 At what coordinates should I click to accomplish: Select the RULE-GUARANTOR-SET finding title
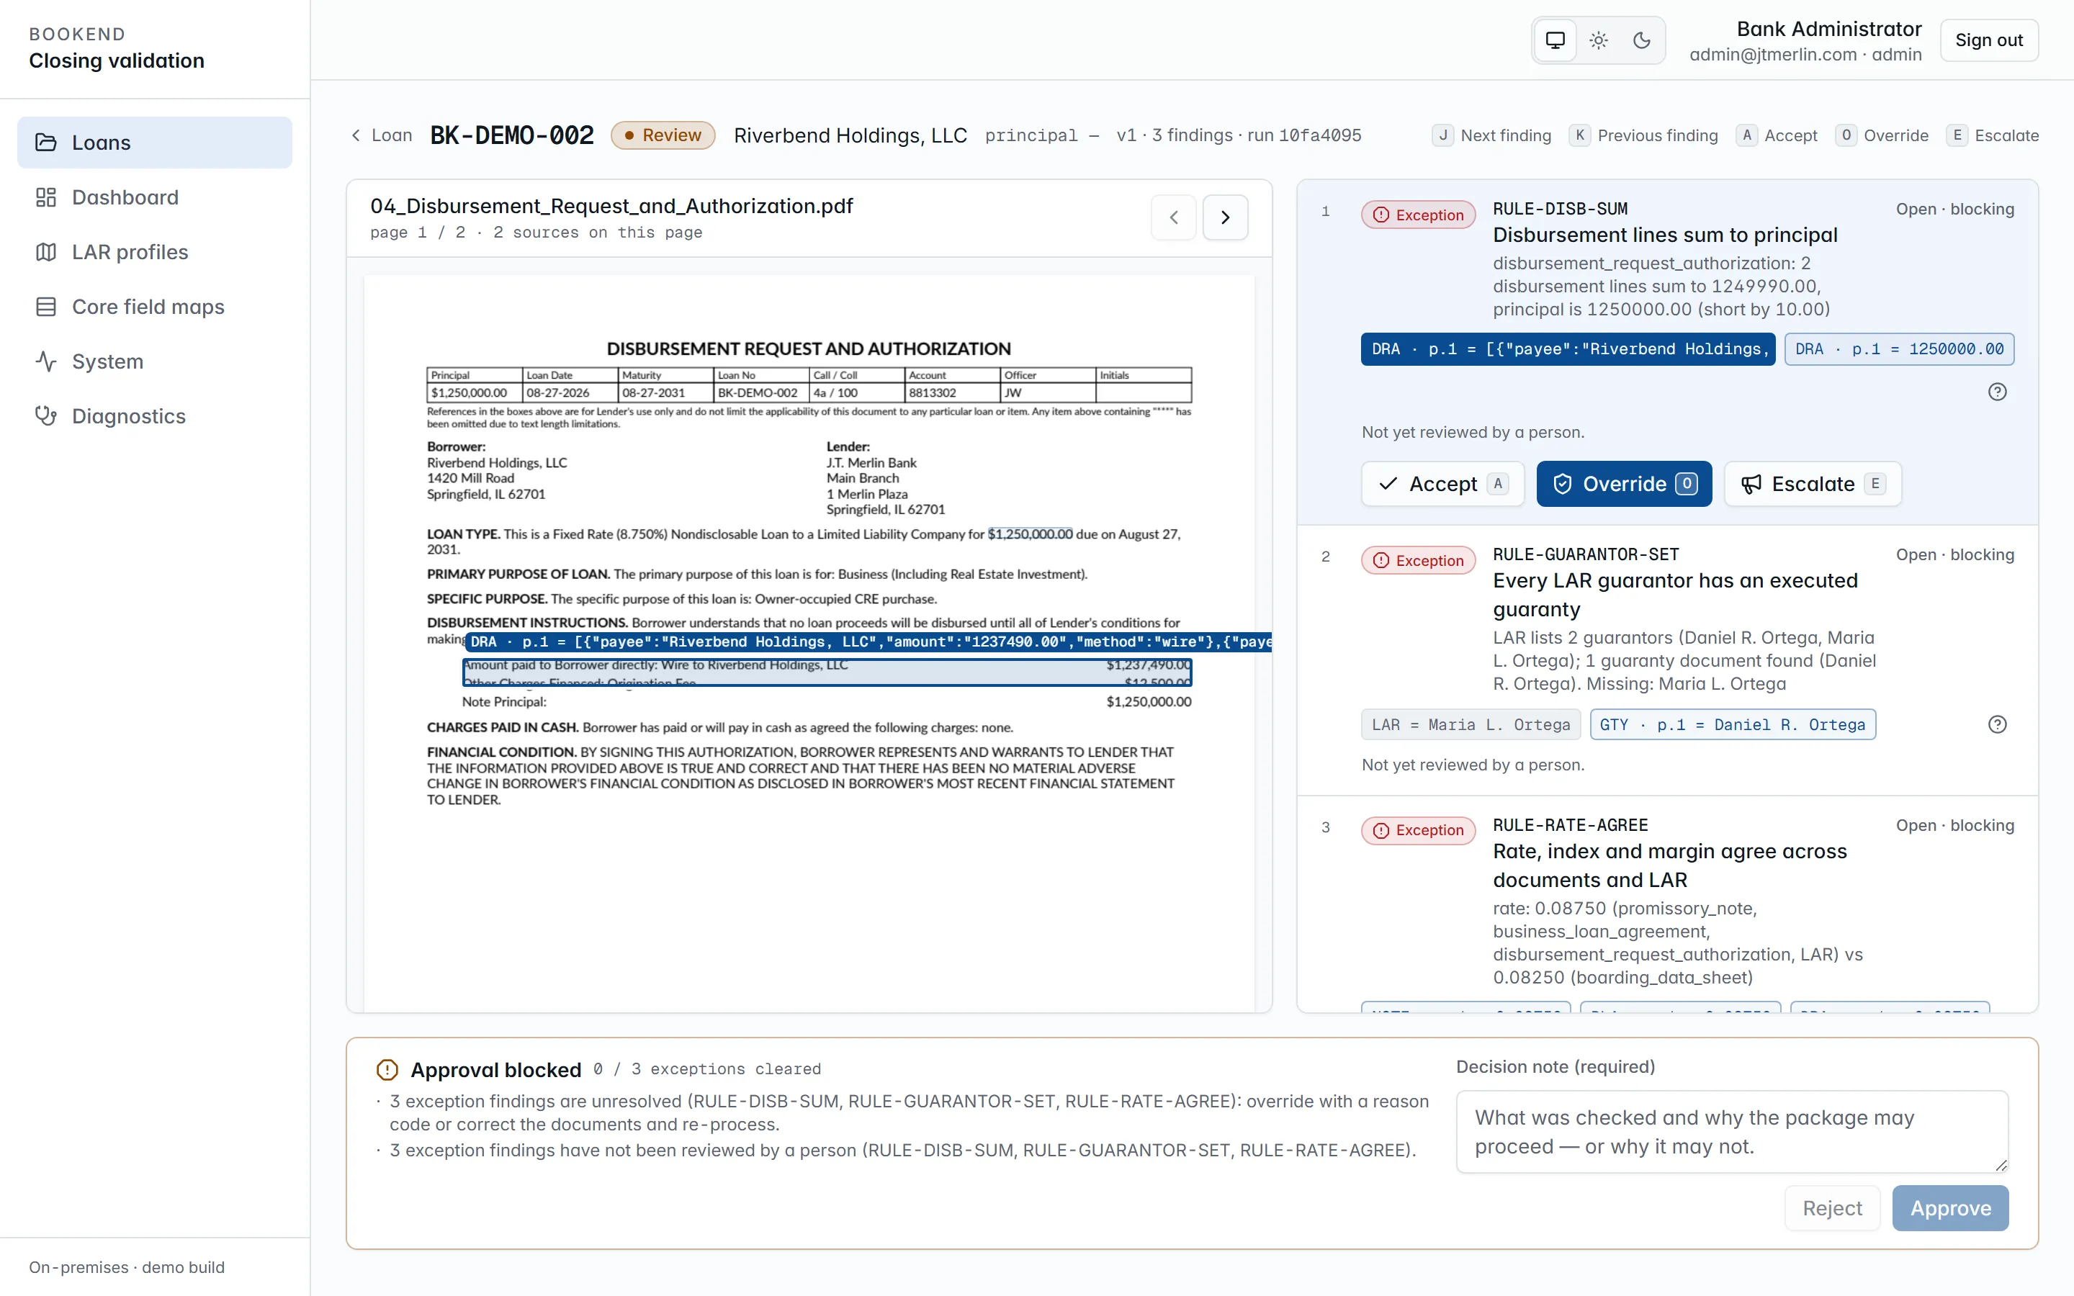coord(1674,595)
